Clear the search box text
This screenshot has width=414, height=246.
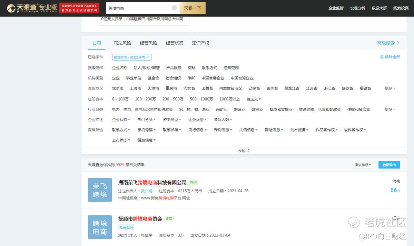(x=174, y=8)
